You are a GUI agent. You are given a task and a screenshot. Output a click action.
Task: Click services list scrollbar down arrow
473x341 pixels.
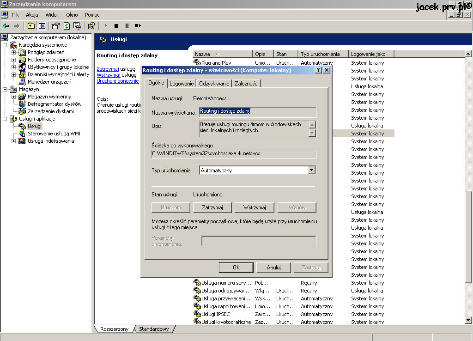(x=468, y=321)
